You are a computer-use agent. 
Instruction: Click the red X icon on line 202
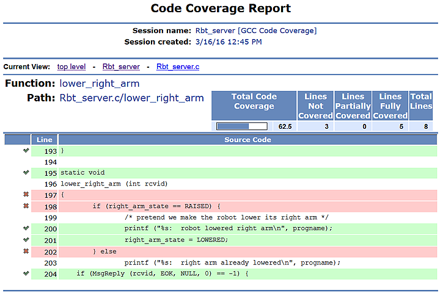(26, 251)
